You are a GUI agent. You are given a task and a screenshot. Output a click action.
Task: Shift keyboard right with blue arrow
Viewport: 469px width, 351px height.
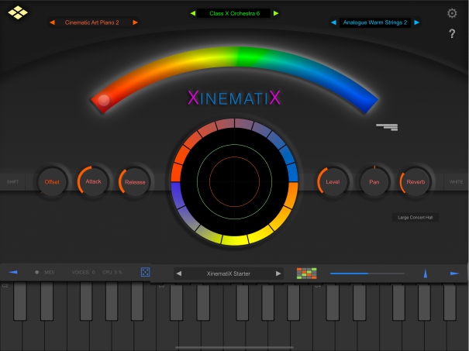point(454,274)
